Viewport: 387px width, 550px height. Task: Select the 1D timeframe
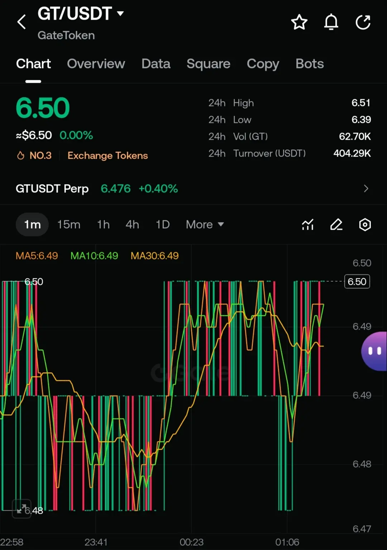pyautogui.click(x=162, y=225)
